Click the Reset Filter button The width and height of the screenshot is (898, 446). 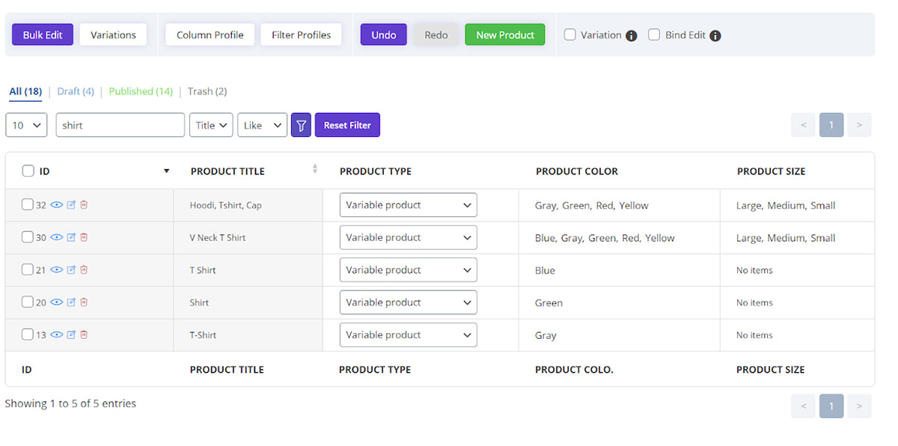[347, 125]
